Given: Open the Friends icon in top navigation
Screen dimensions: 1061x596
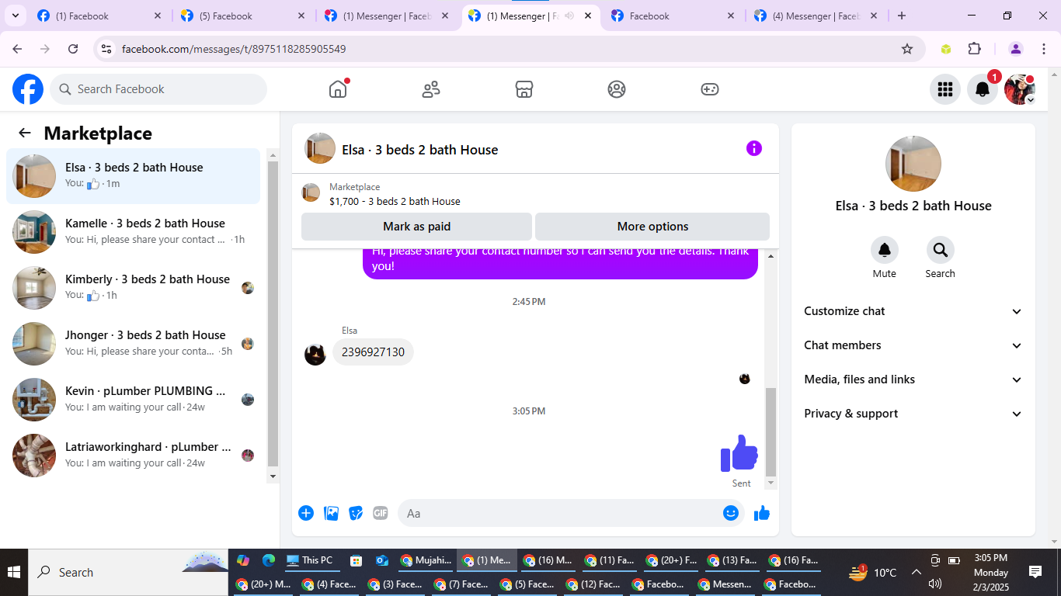Looking at the screenshot, I should (431, 89).
